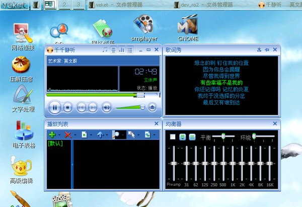Click the eject/open file button

pos(152,107)
